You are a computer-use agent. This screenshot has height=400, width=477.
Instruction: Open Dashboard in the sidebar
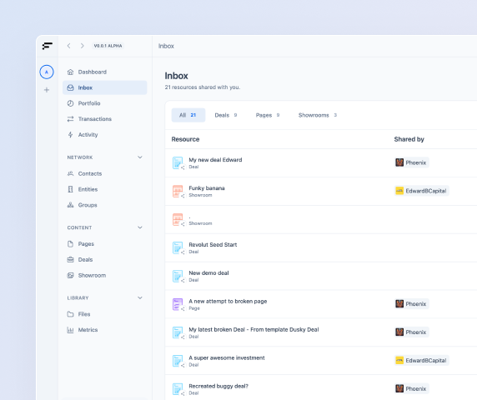tap(104, 72)
